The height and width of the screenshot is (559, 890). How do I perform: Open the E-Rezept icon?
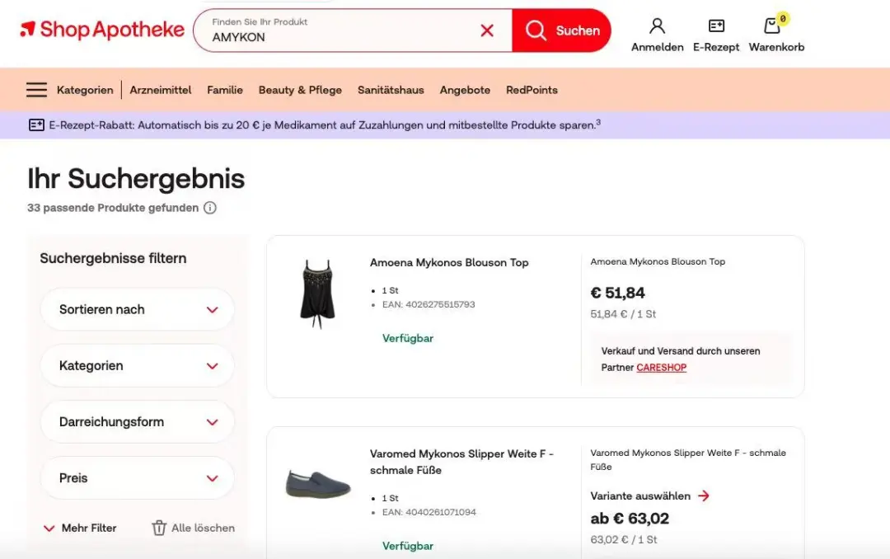tap(716, 26)
